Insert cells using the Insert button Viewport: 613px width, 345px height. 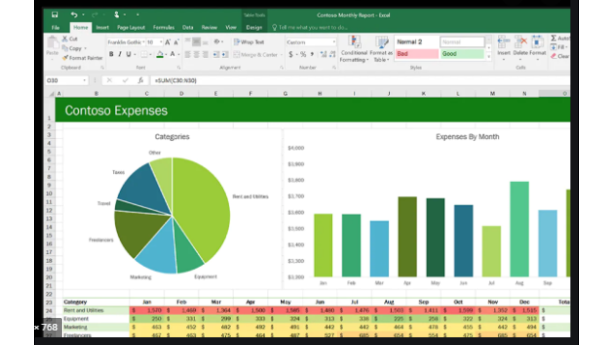[504, 47]
